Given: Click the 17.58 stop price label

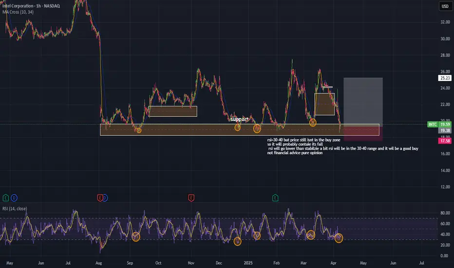Looking at the screenshot, I should (445, 141).
